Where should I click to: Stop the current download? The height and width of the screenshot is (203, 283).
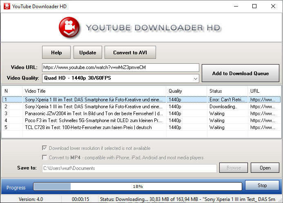[x=262, y=185]
